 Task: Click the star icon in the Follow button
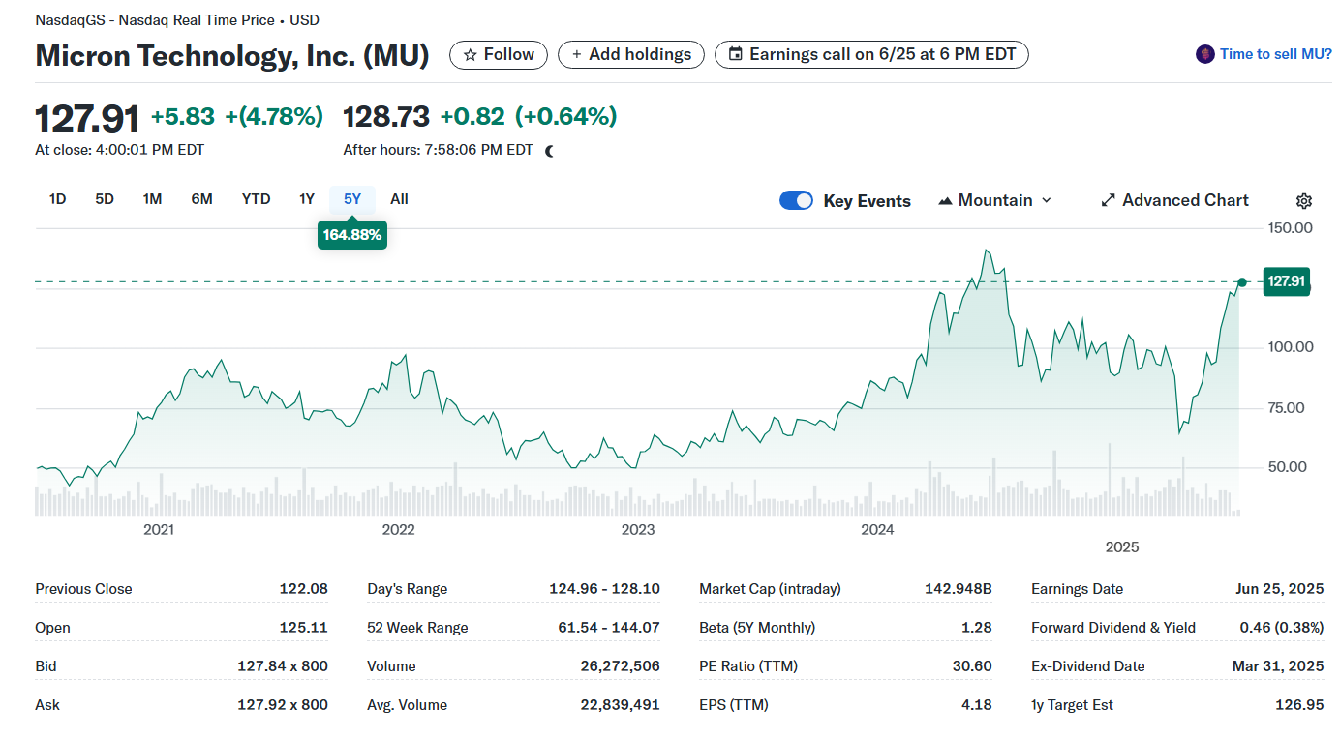pyautogui.click(x=471, y=55)
